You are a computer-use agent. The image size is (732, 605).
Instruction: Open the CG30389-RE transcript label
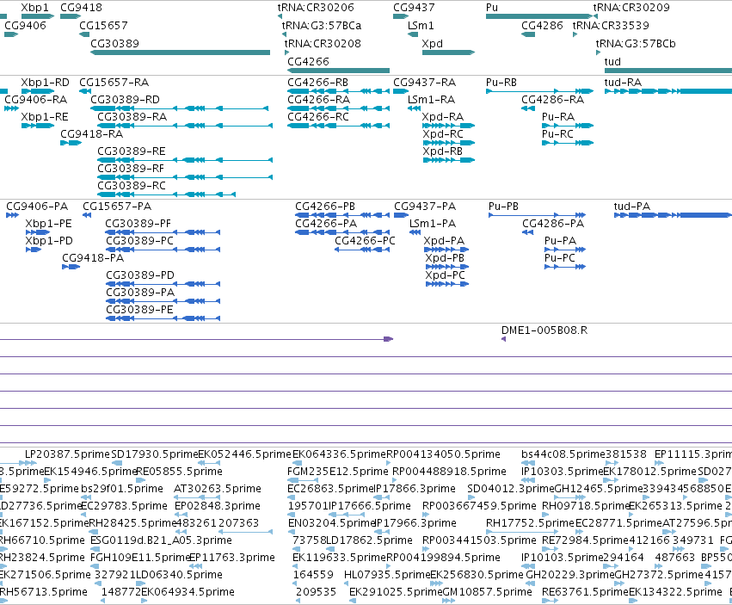(x=132, y=151)
